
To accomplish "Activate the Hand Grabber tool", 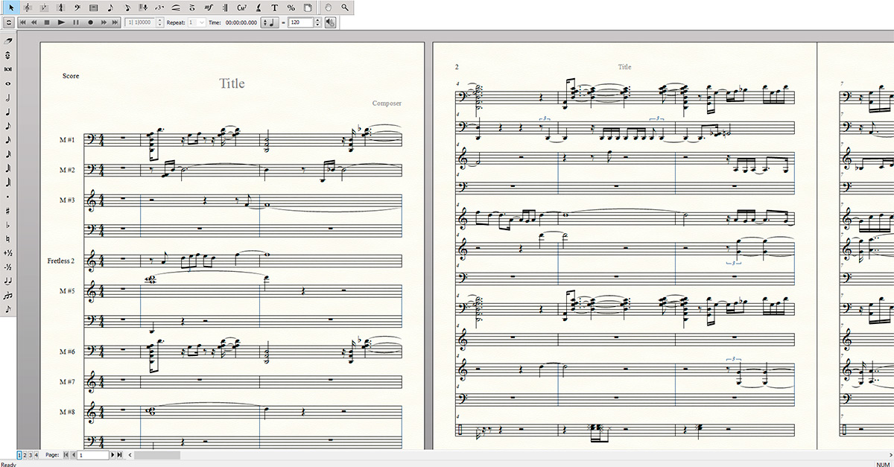I will 329,7.
